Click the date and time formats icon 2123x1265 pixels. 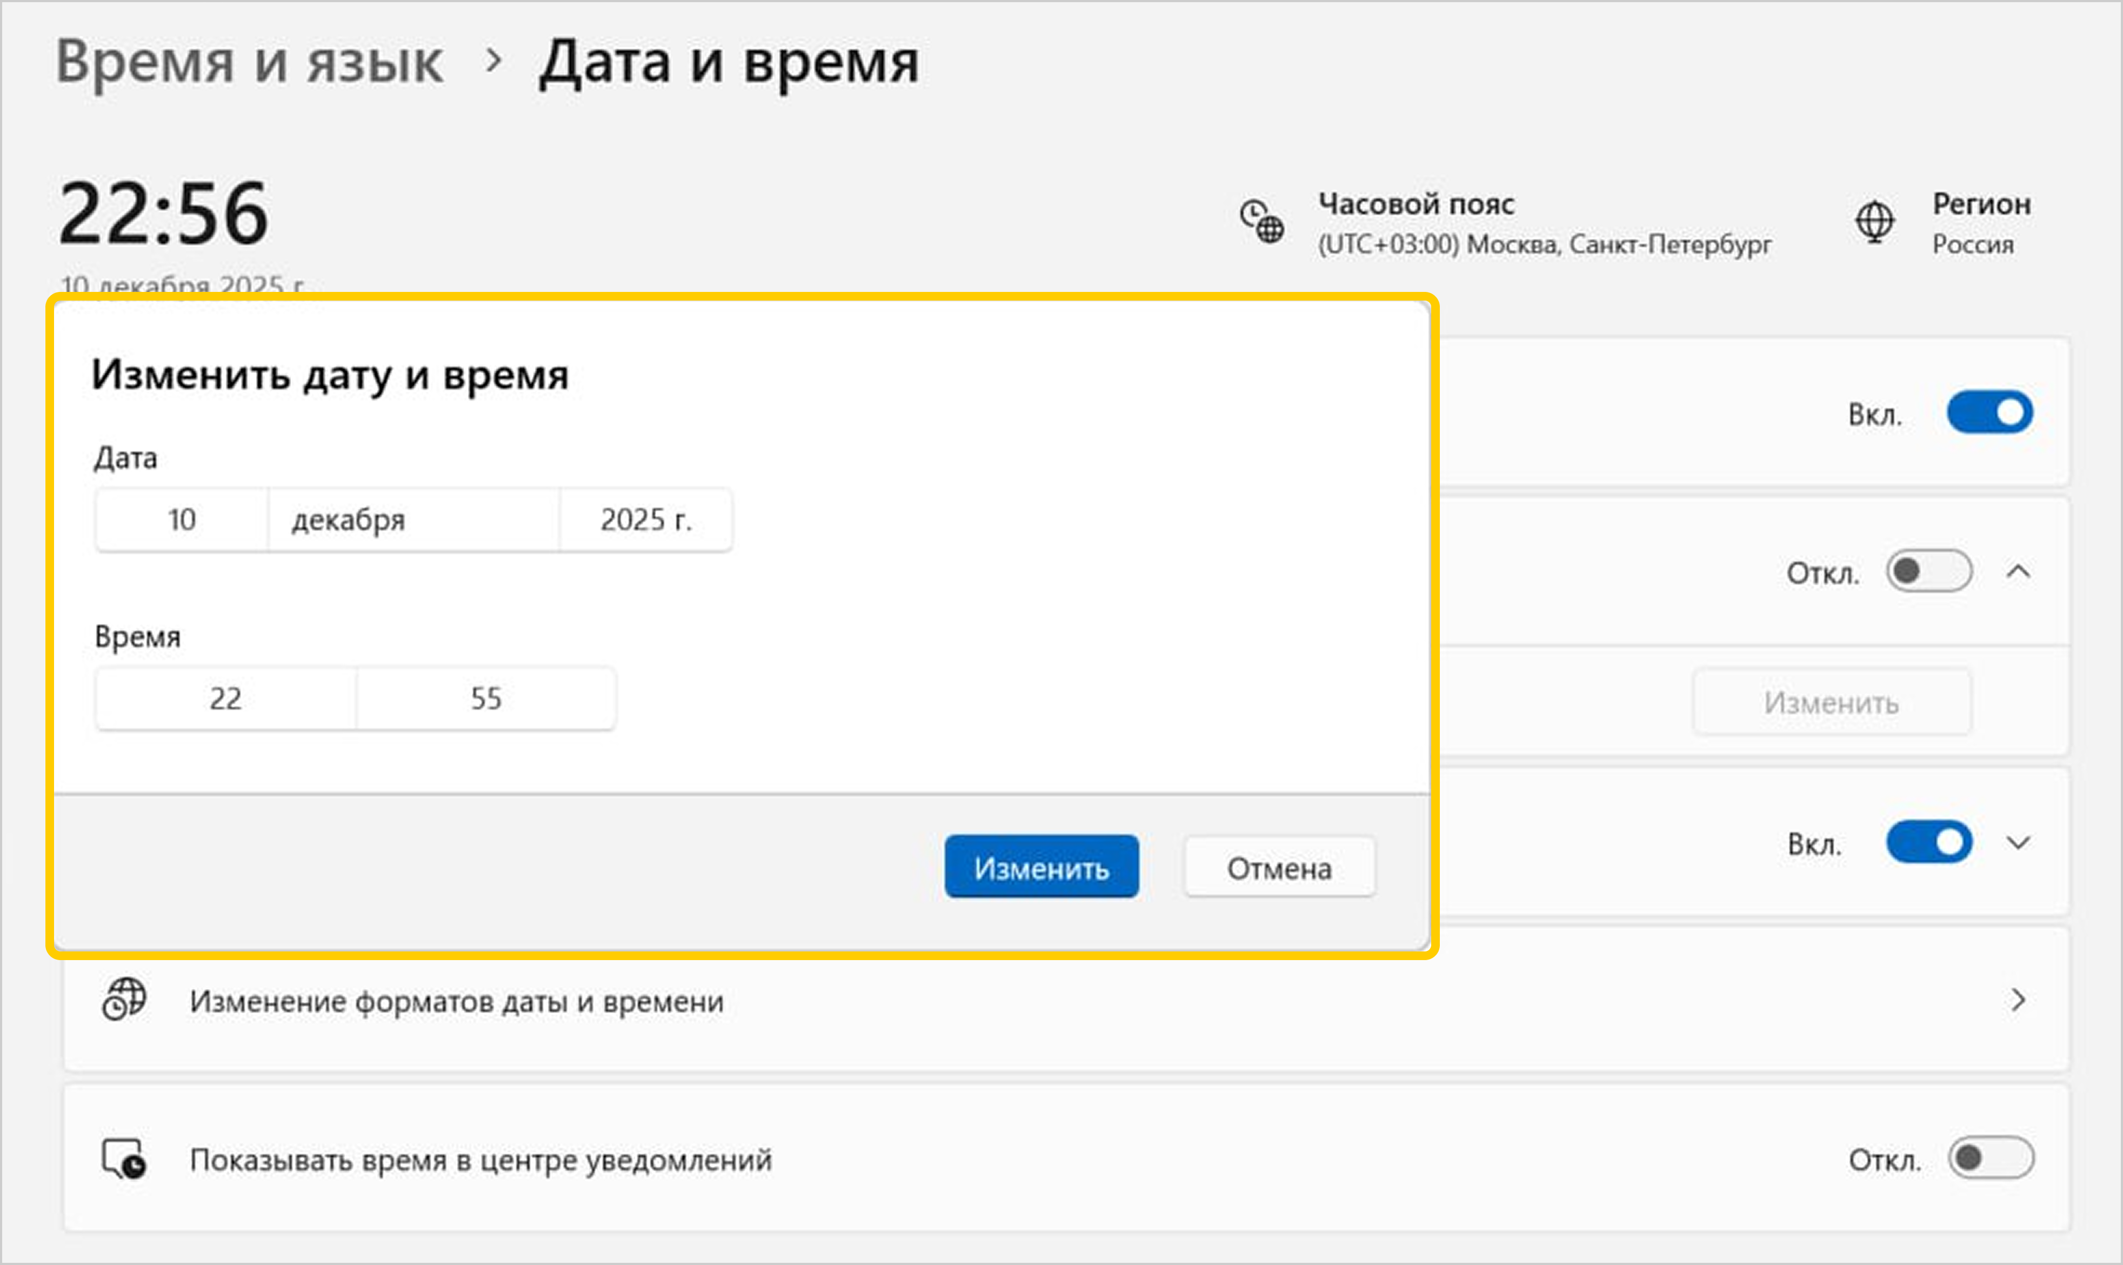pos(124,999)
